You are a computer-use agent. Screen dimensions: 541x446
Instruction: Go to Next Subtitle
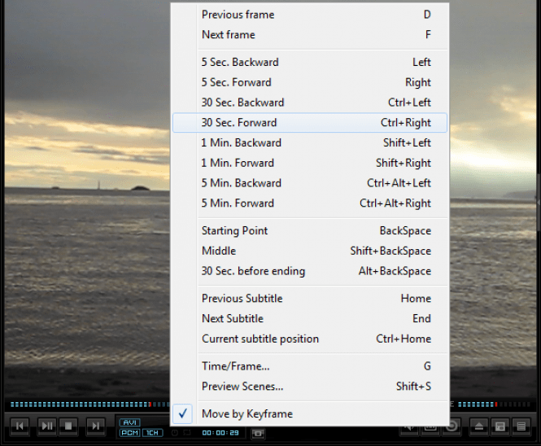(310, 318)
